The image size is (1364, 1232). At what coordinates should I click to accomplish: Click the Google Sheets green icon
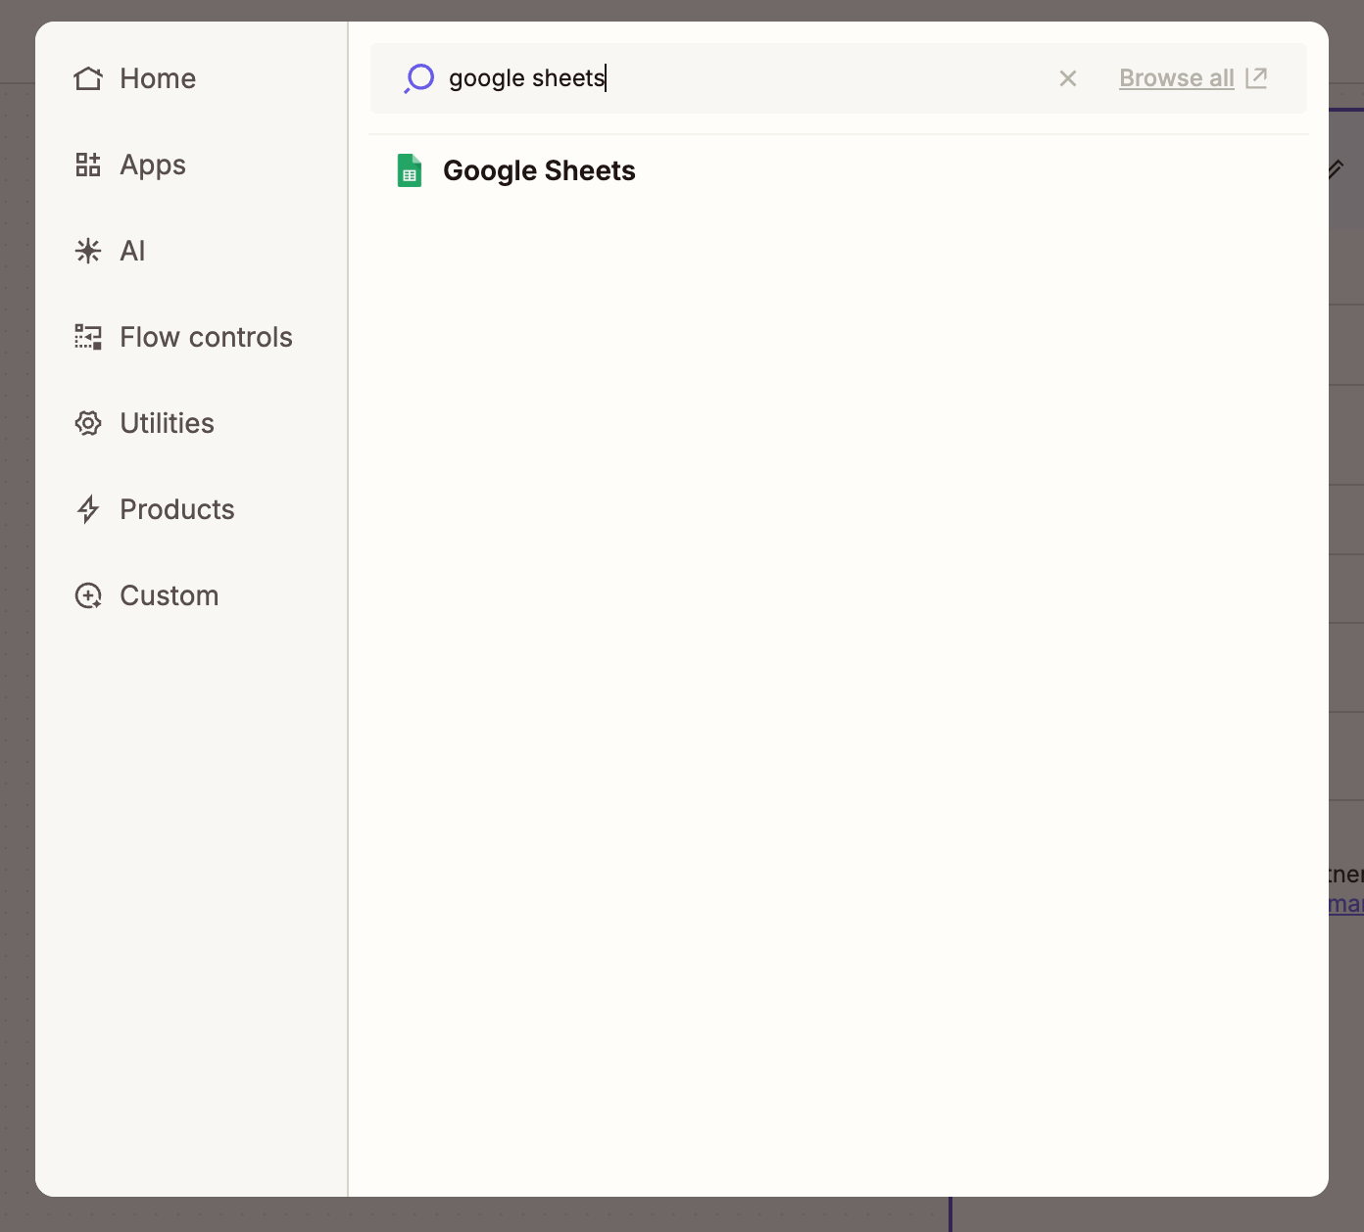coord(410,170)
